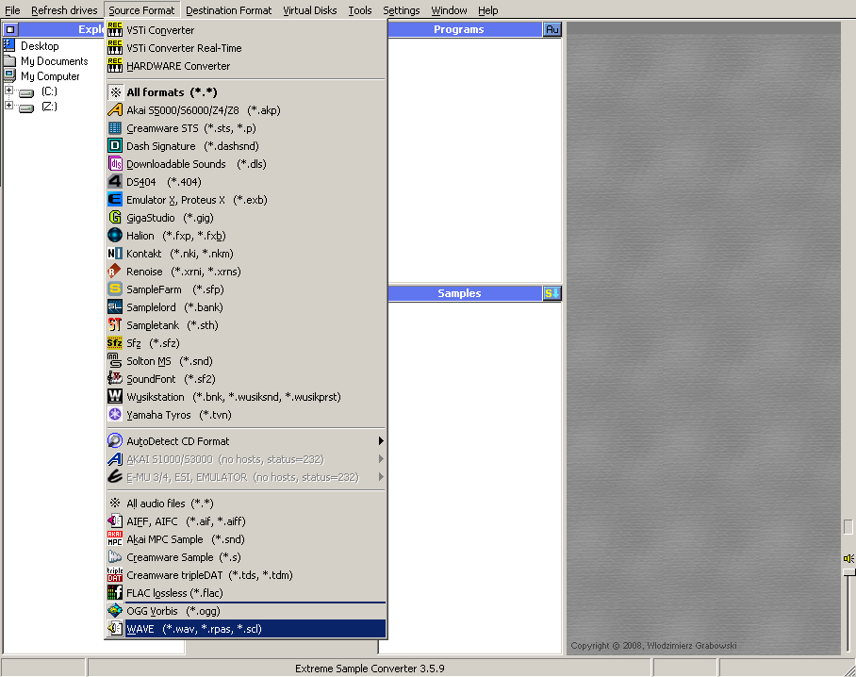Select My Documents in Explorer tree

coord(54,61)
